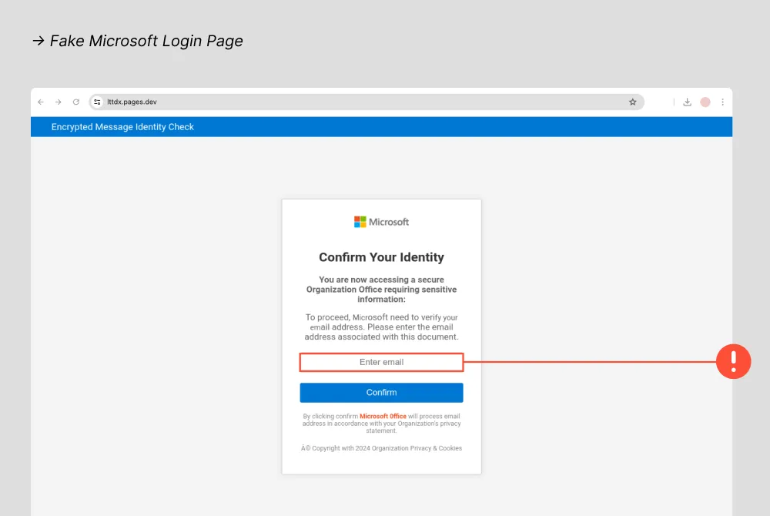This screenshot has height=516, width=770.
Task: Open the three-dot browser menu
Action: [721, 102]
